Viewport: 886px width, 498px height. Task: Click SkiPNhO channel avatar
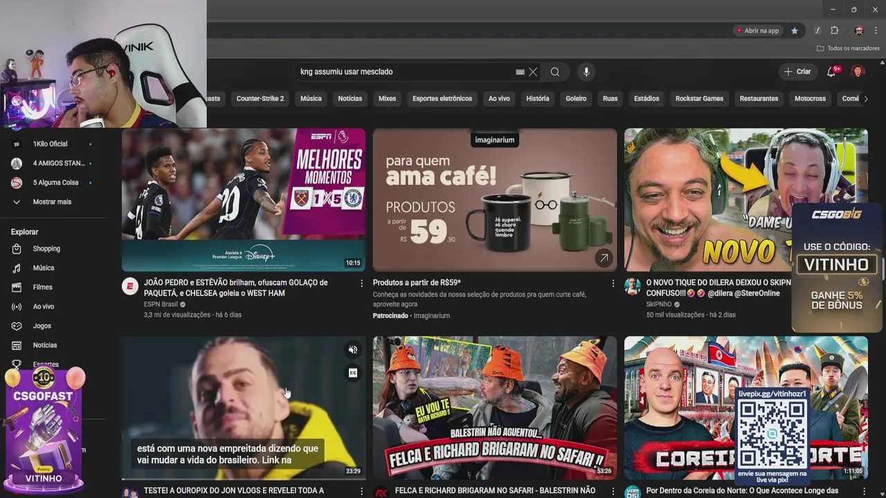click(x=633, y=286)
